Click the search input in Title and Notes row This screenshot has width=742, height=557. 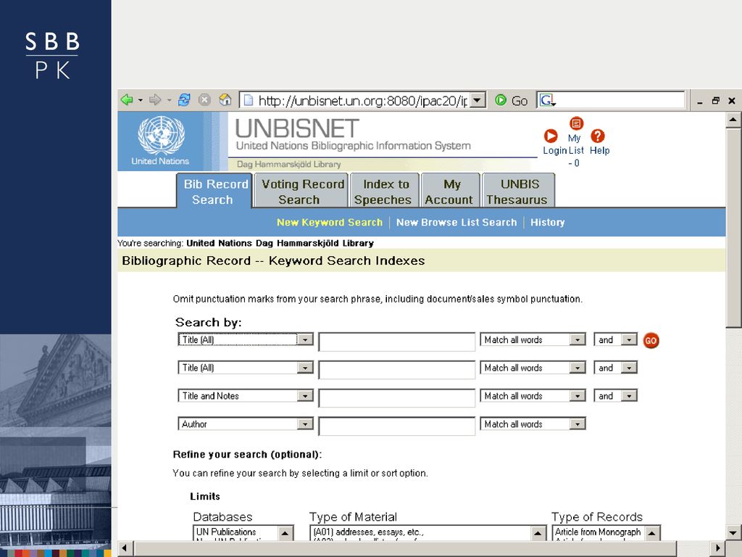click(x=397, y=398)
